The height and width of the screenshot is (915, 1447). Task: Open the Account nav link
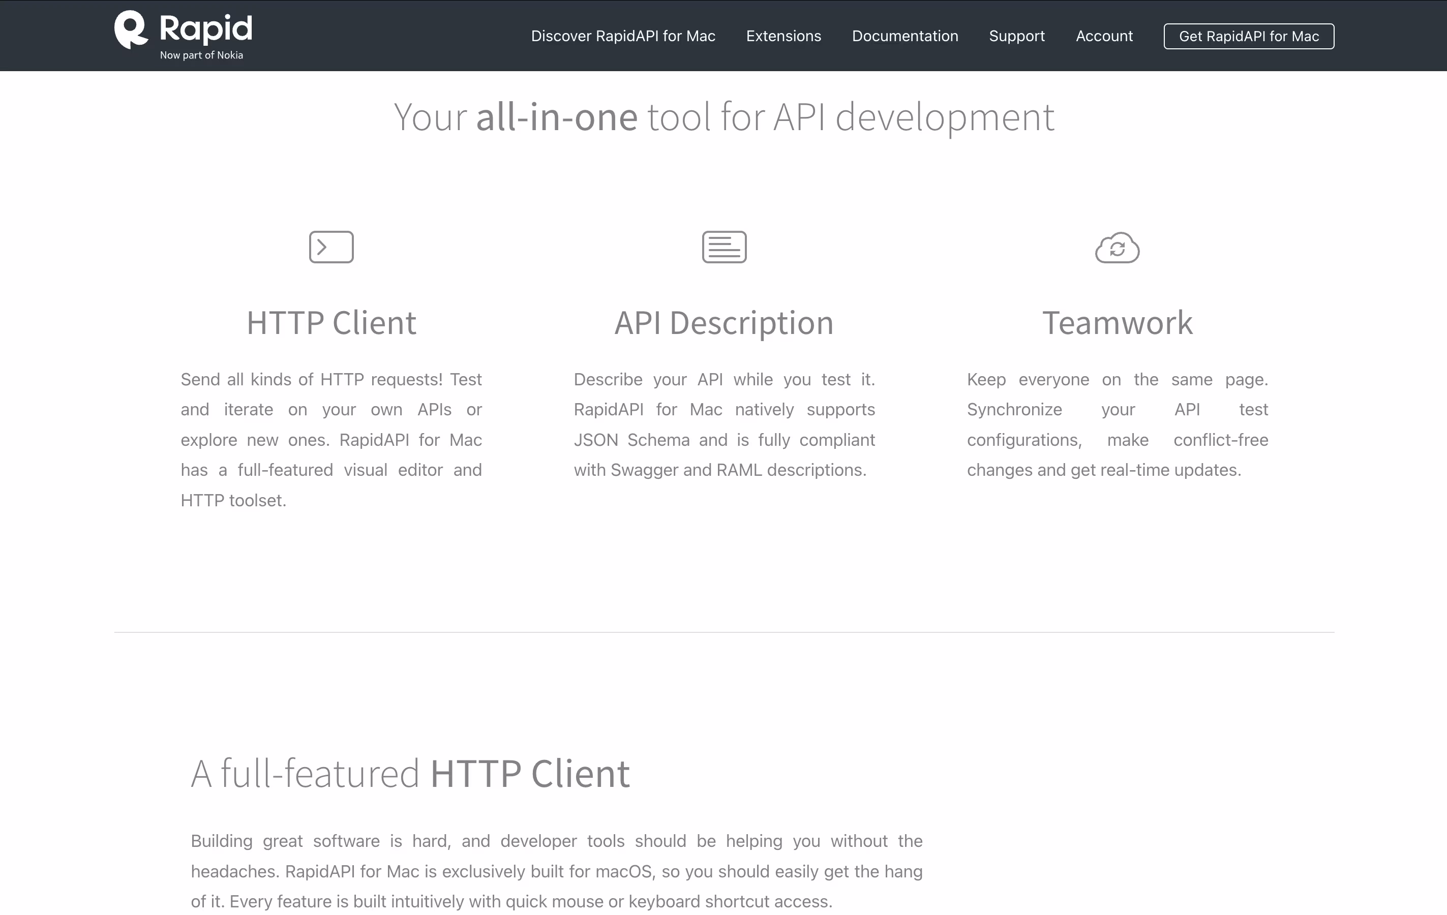point(1104,36)
